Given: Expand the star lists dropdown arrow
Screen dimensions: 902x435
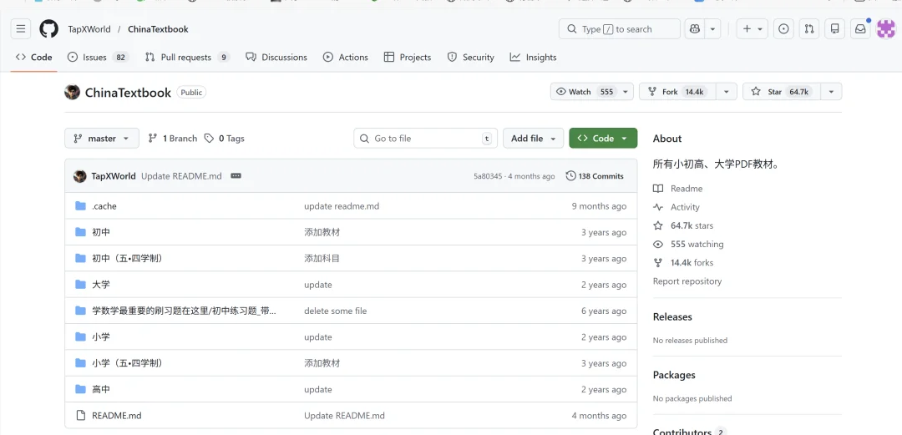Looking at the screenshot, I should (831, 92).
